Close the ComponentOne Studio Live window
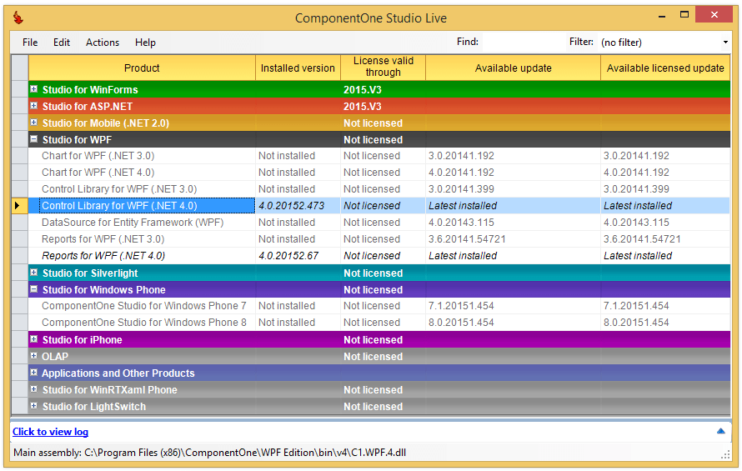This screenshot has width=742, height=471. pos(714,15)
